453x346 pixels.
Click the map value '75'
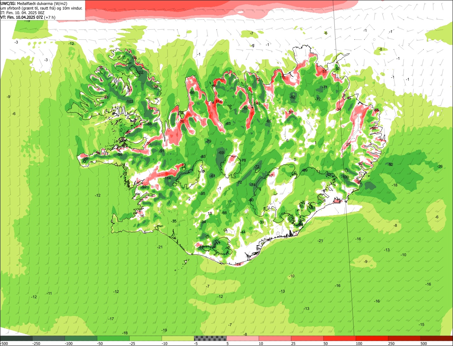(182, 122)
